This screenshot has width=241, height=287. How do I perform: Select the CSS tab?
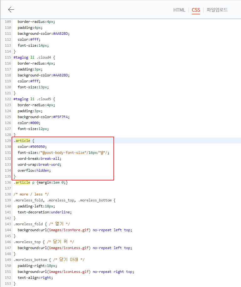pos(196,10)
